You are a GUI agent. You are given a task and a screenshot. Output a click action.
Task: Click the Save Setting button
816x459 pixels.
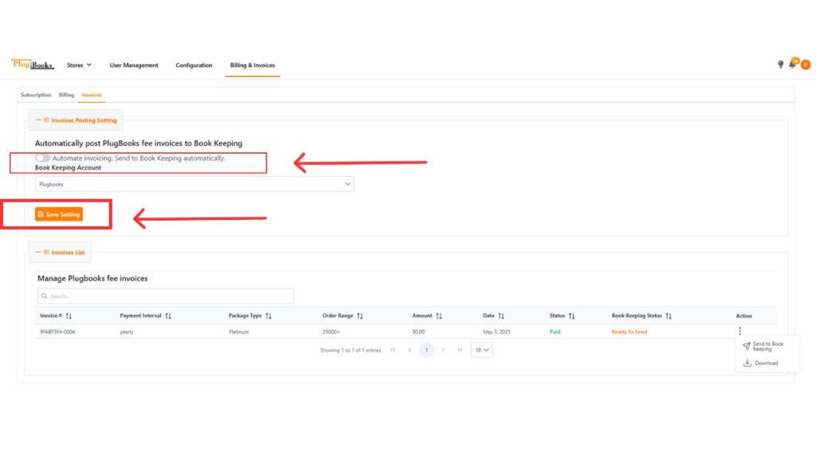(58, 214)
